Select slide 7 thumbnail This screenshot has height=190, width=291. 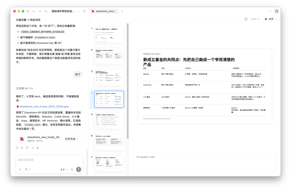pyautogui.click(x=109, y=164)
